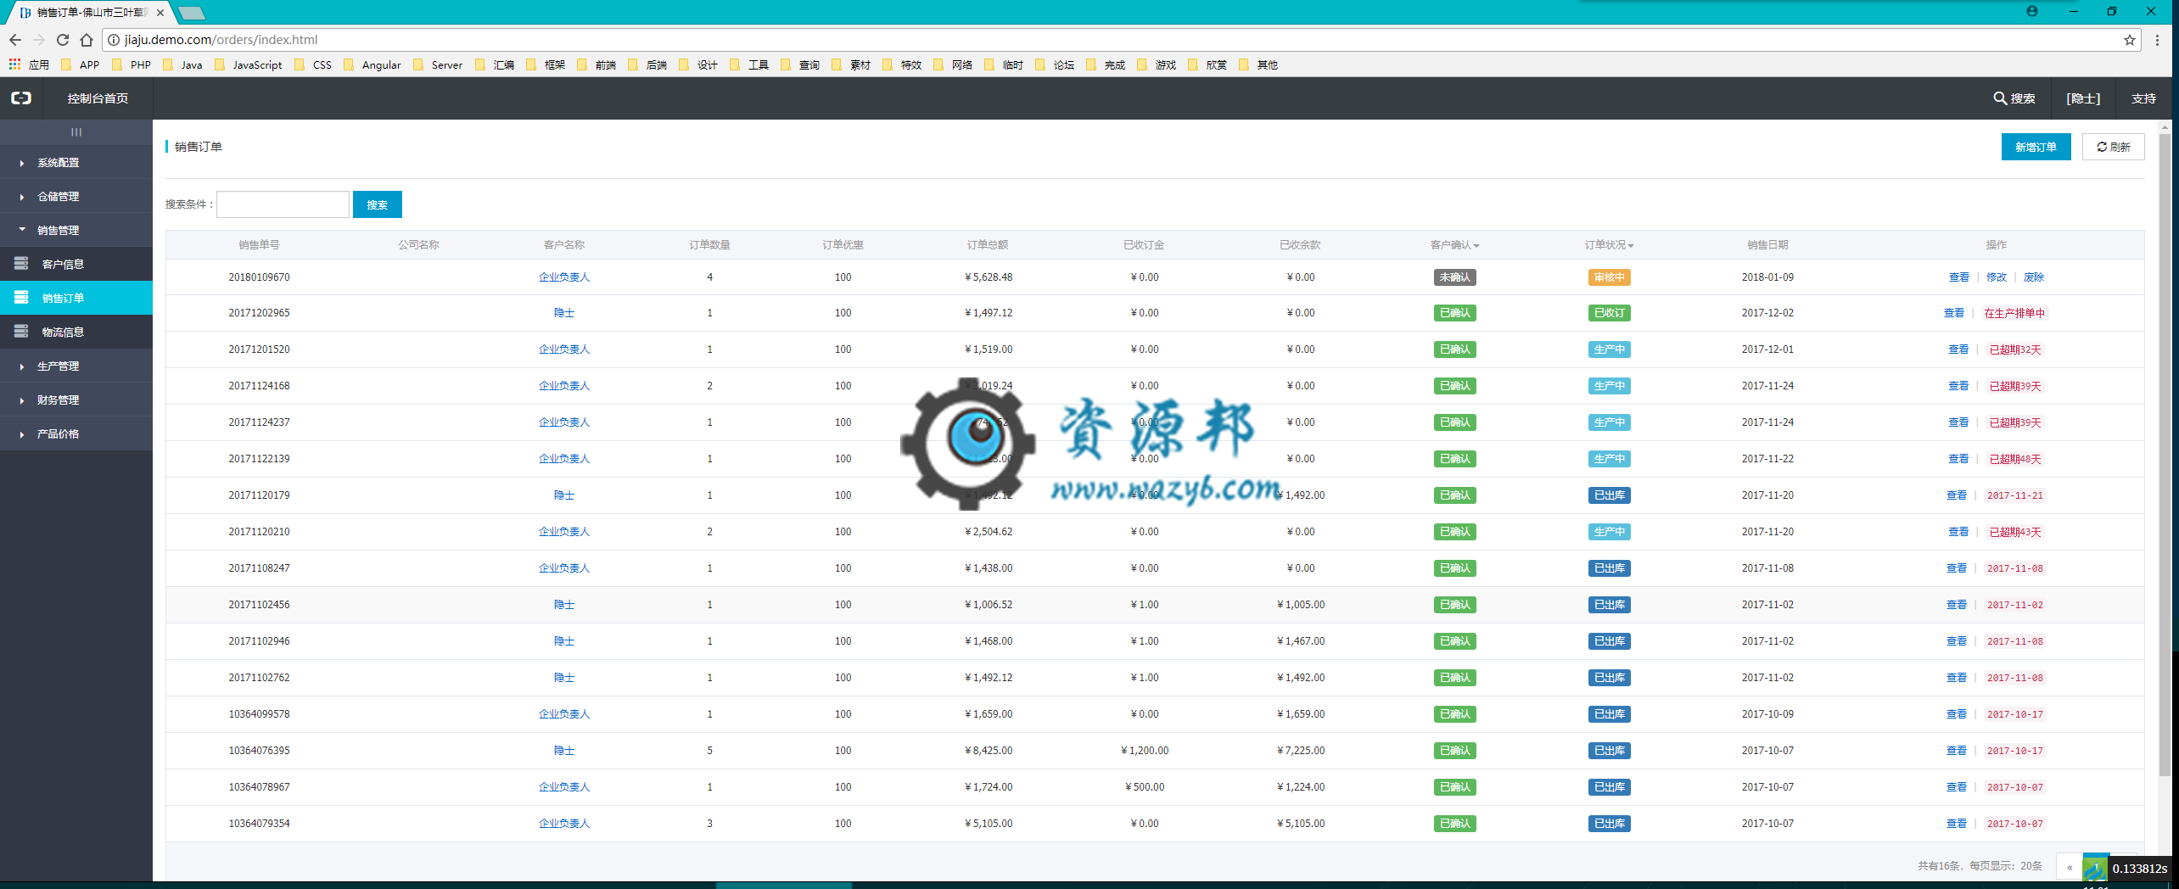Click 已收订 status for order 20171202965
Screen dimensions: 2179x889
[1609, 313]
